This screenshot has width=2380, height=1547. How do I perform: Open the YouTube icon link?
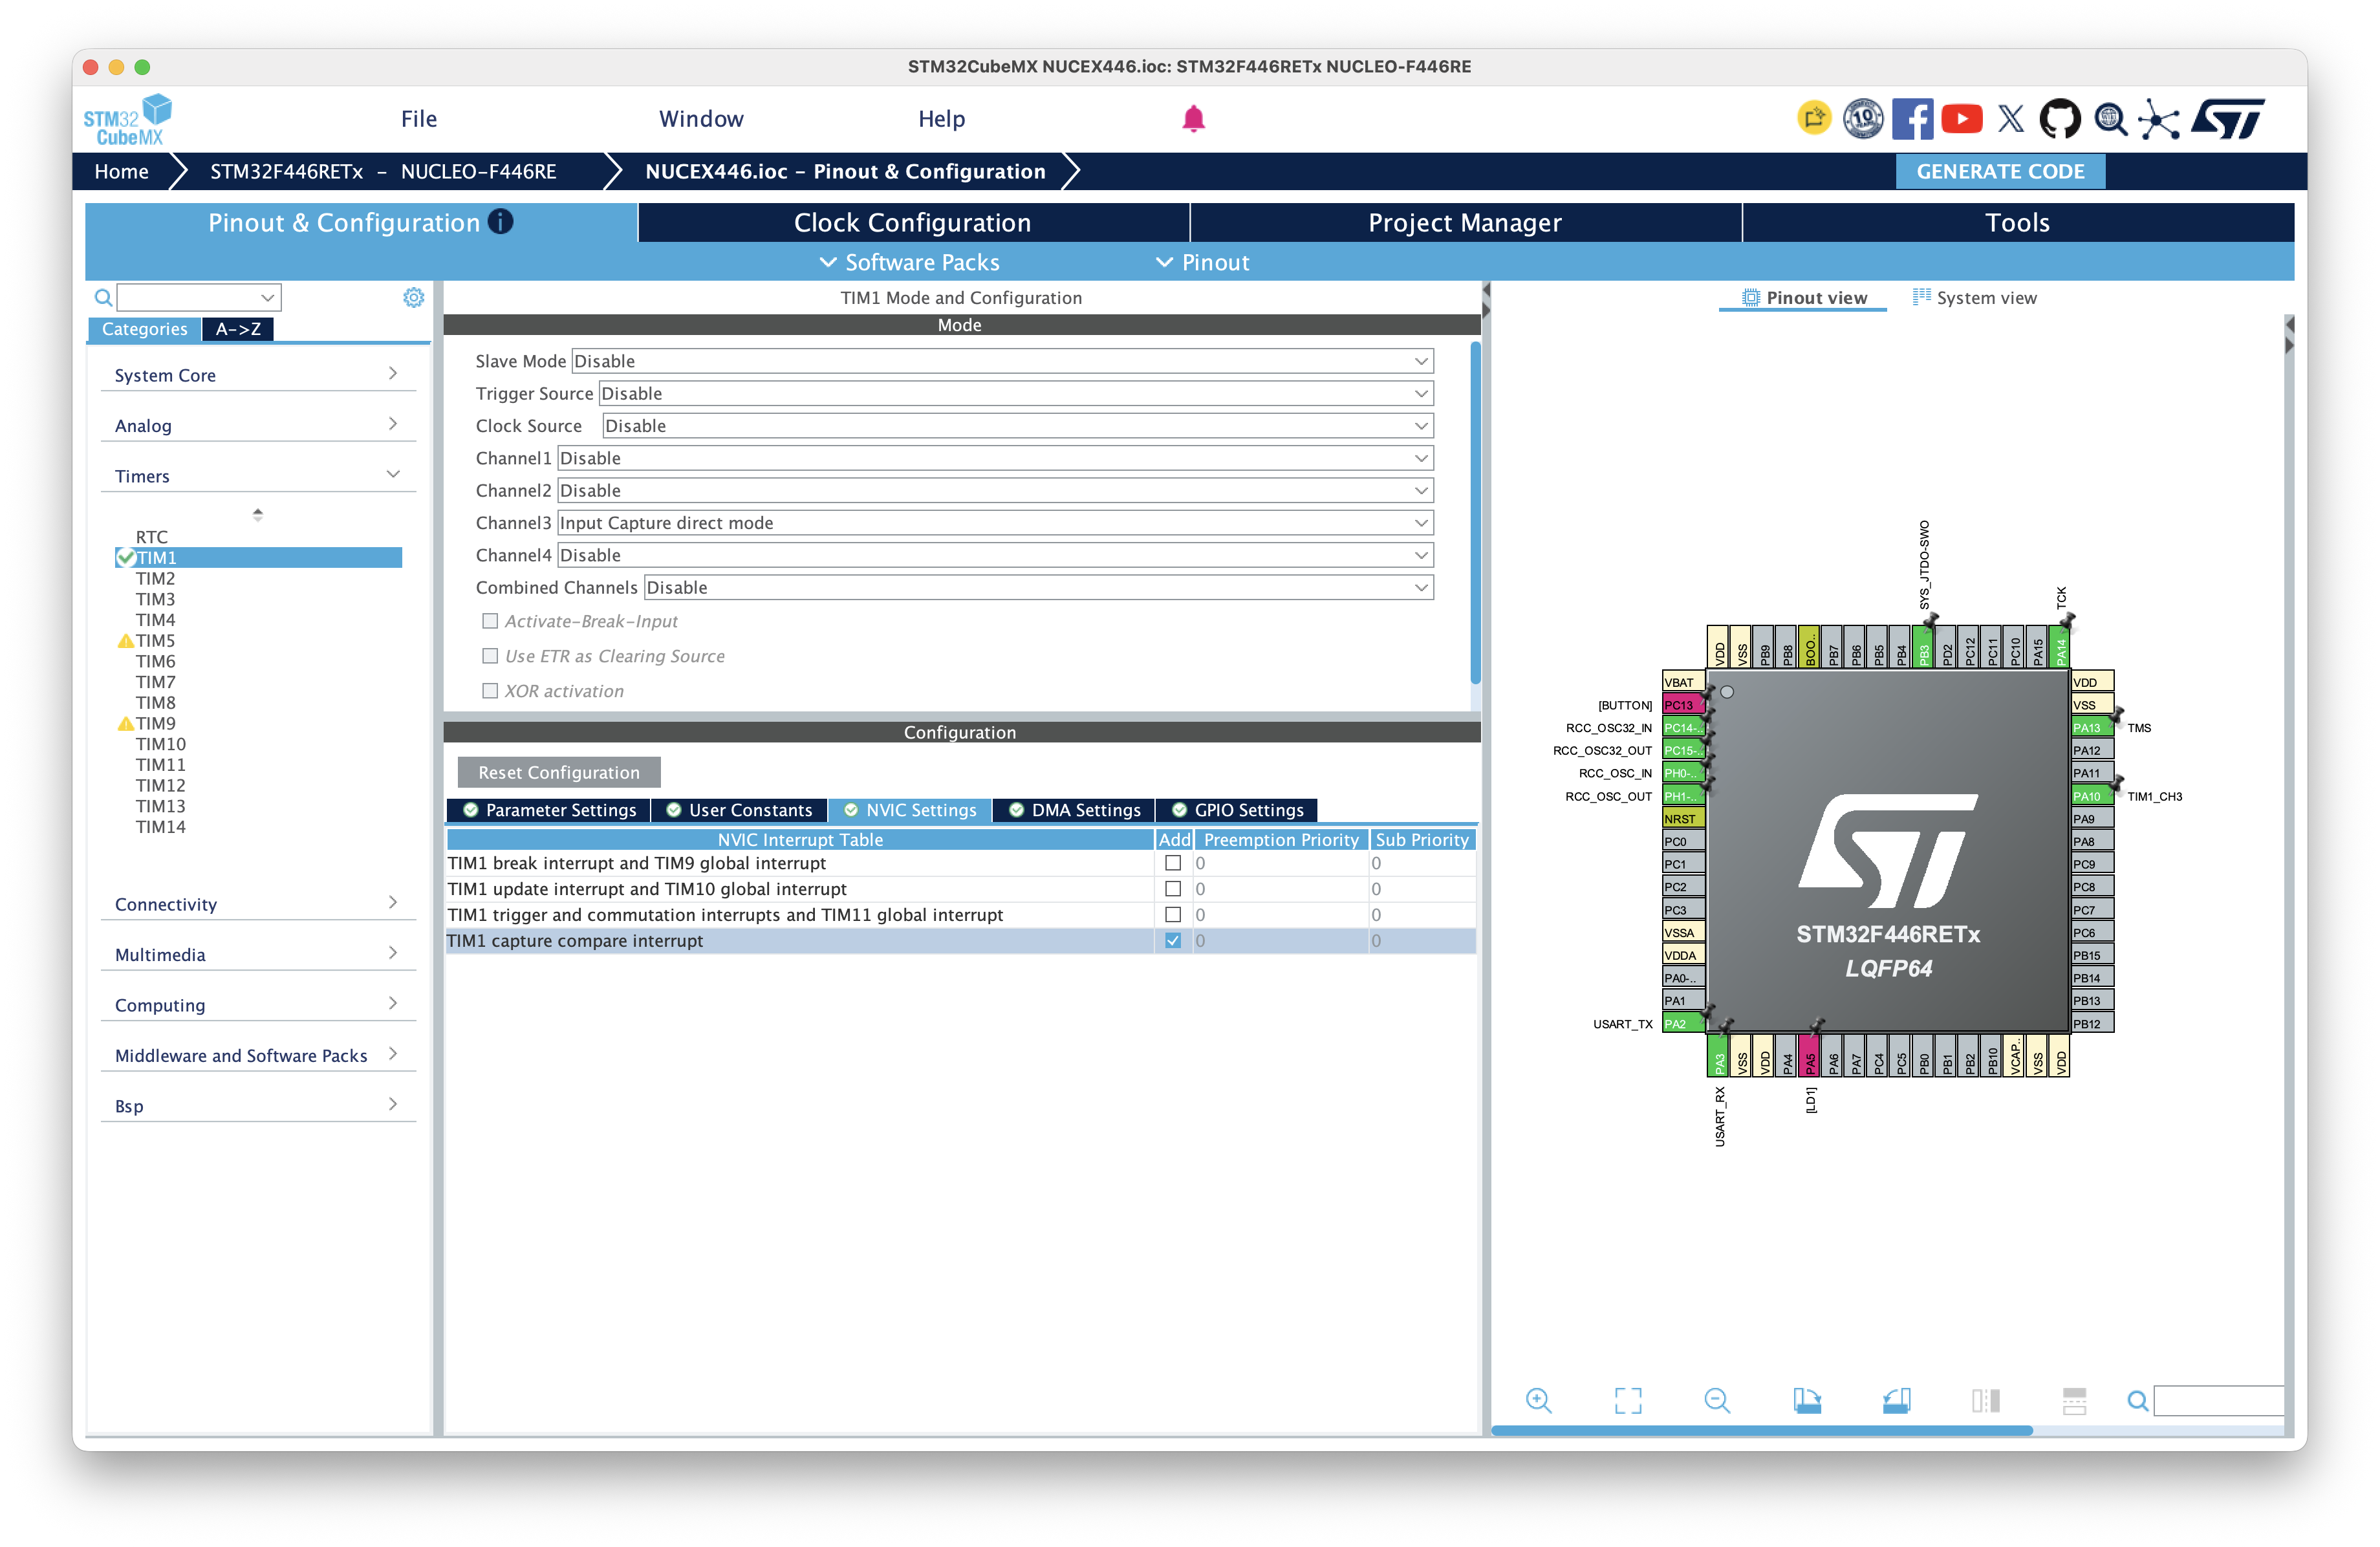coord(1961,119)
